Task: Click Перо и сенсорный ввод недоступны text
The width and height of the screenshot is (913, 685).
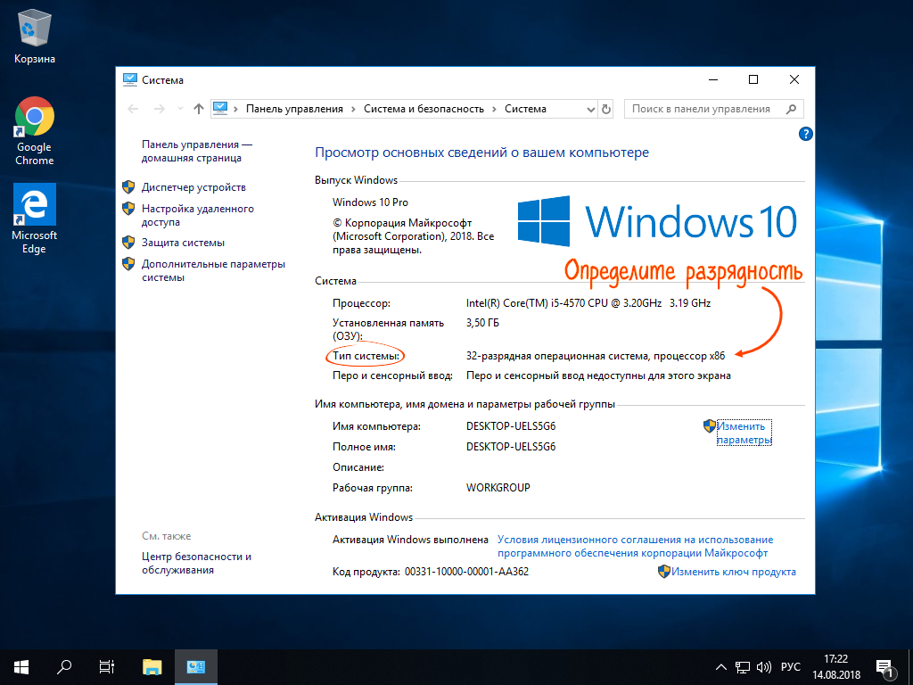Action: coord(598,376)
